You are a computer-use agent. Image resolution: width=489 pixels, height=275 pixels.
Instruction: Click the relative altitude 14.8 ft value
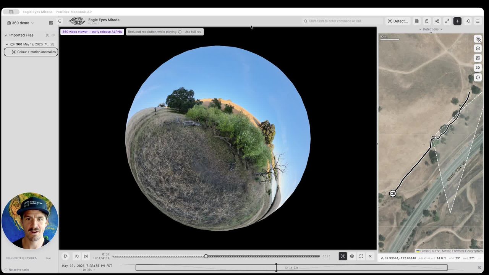(x=441, y=258)
